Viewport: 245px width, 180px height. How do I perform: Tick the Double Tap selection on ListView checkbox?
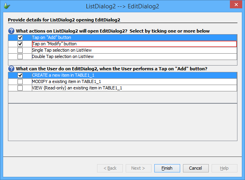(20, 57)
